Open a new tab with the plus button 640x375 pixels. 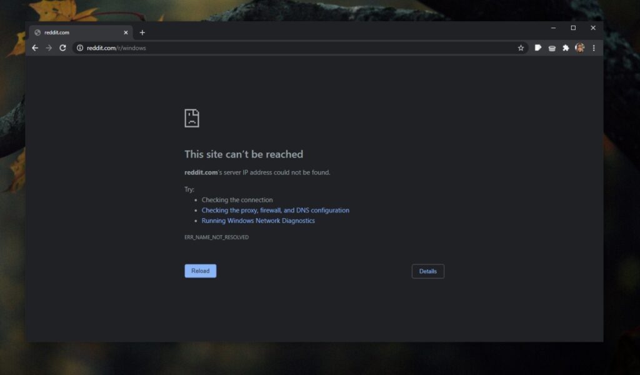(142, 32)
